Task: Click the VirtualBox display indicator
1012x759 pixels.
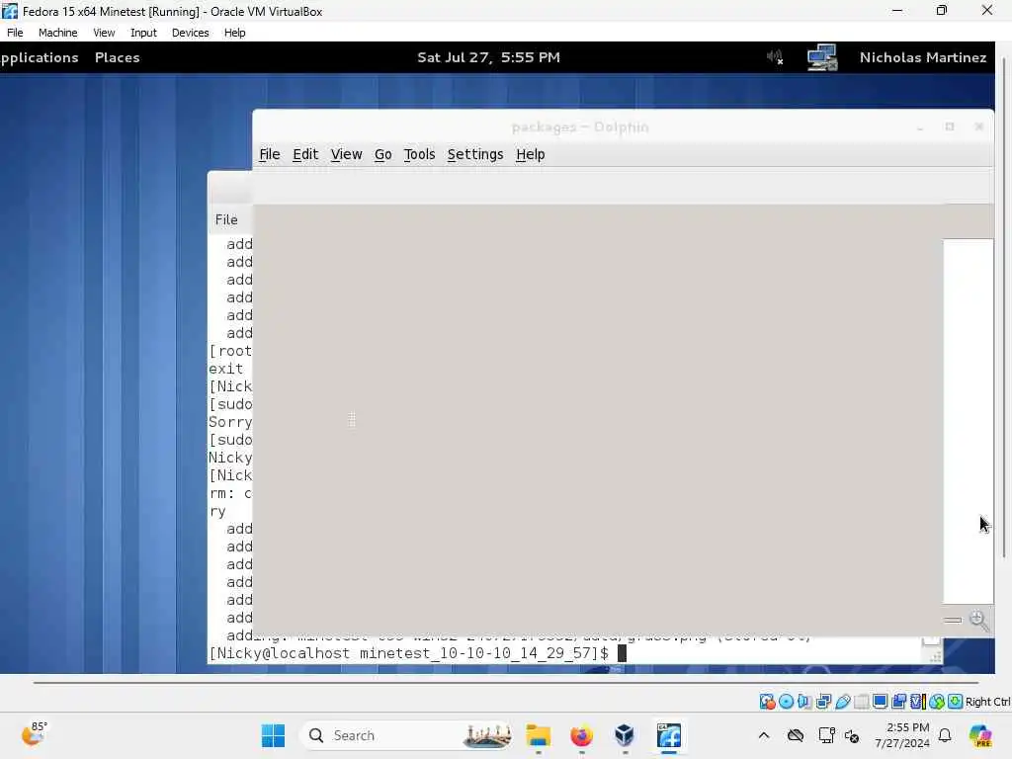Action: click(880, 702)
